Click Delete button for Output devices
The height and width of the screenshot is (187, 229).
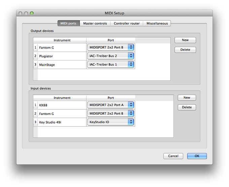point(185,50)
